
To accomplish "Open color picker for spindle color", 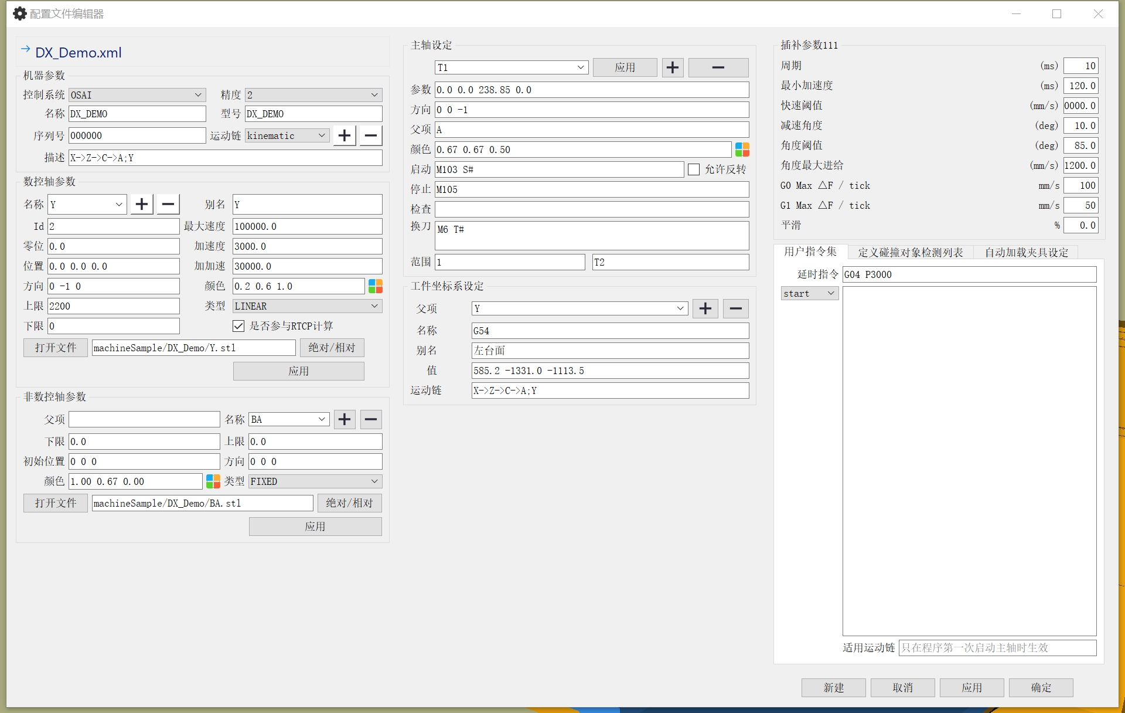I will [x=742, y=150].
